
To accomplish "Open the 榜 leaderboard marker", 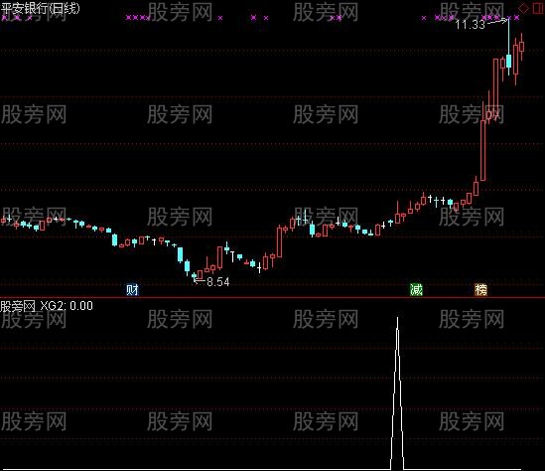I will 481,289.
